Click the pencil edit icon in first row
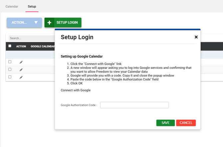 tap(21, 62)
